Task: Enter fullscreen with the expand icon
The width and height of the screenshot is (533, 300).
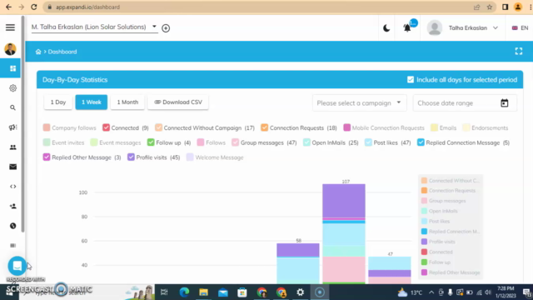Action: [x=518, y=51]
